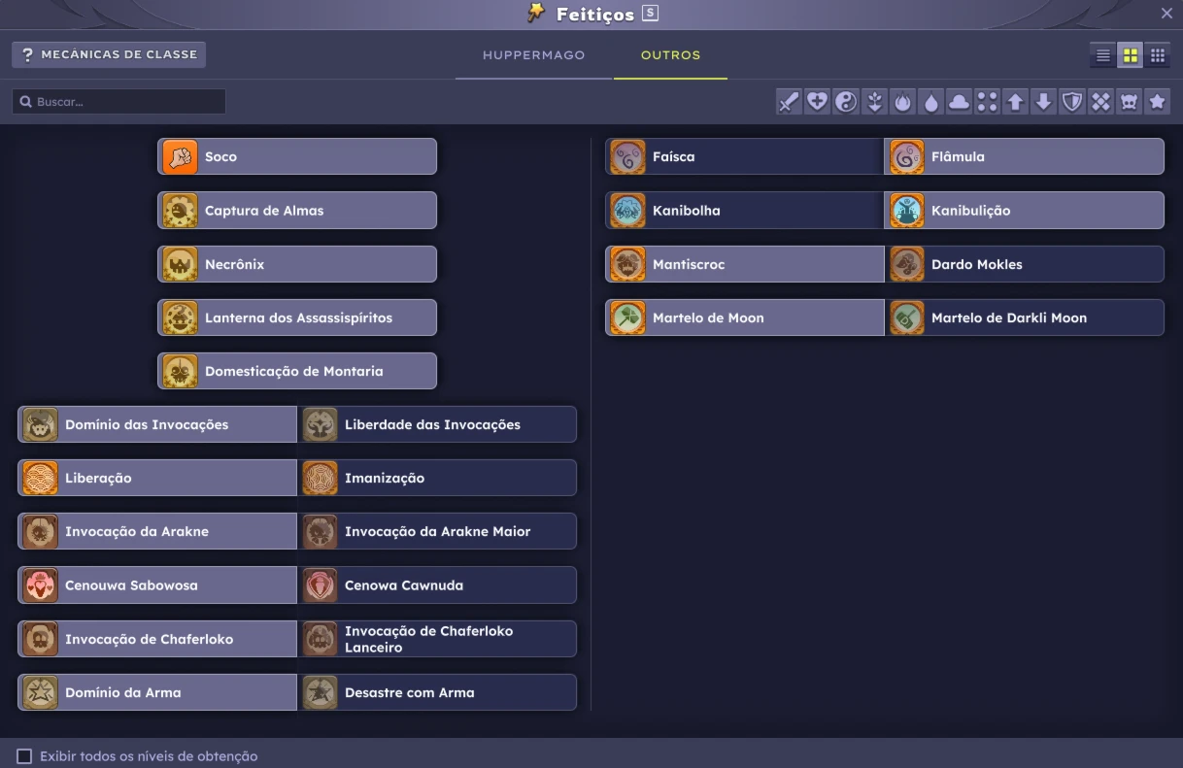
Task: Enable Exibir todos os níveis de obtenção
Action: click(x=24, y=755)
